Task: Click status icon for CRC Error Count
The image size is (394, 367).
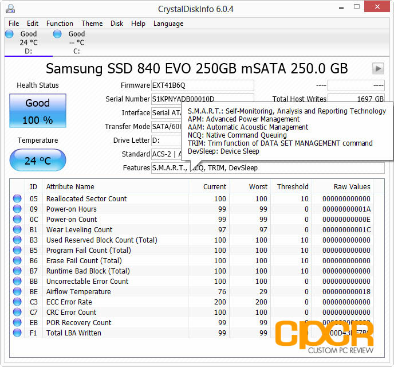Action: 17,312
